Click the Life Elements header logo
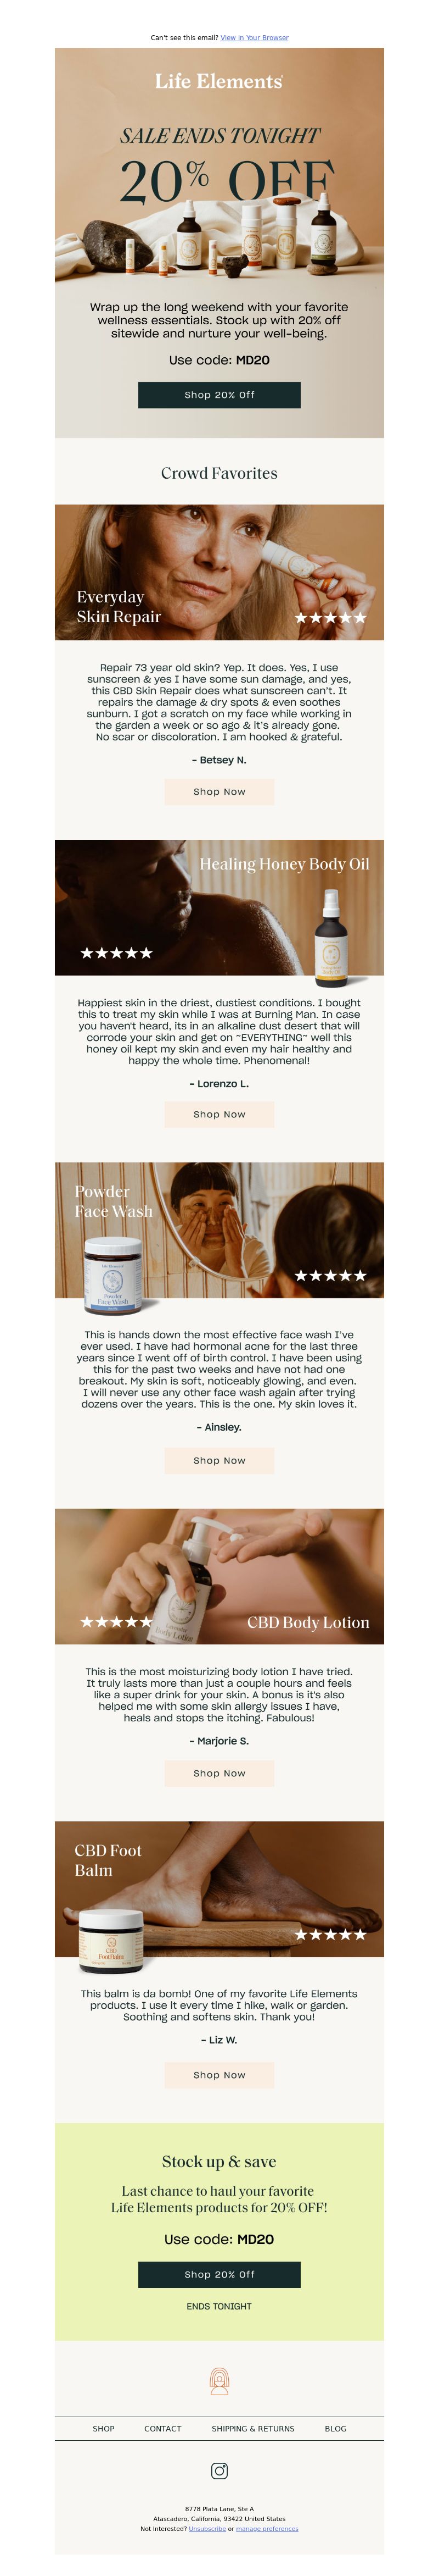Viewport: 439px width, 2576px height. 218,82
